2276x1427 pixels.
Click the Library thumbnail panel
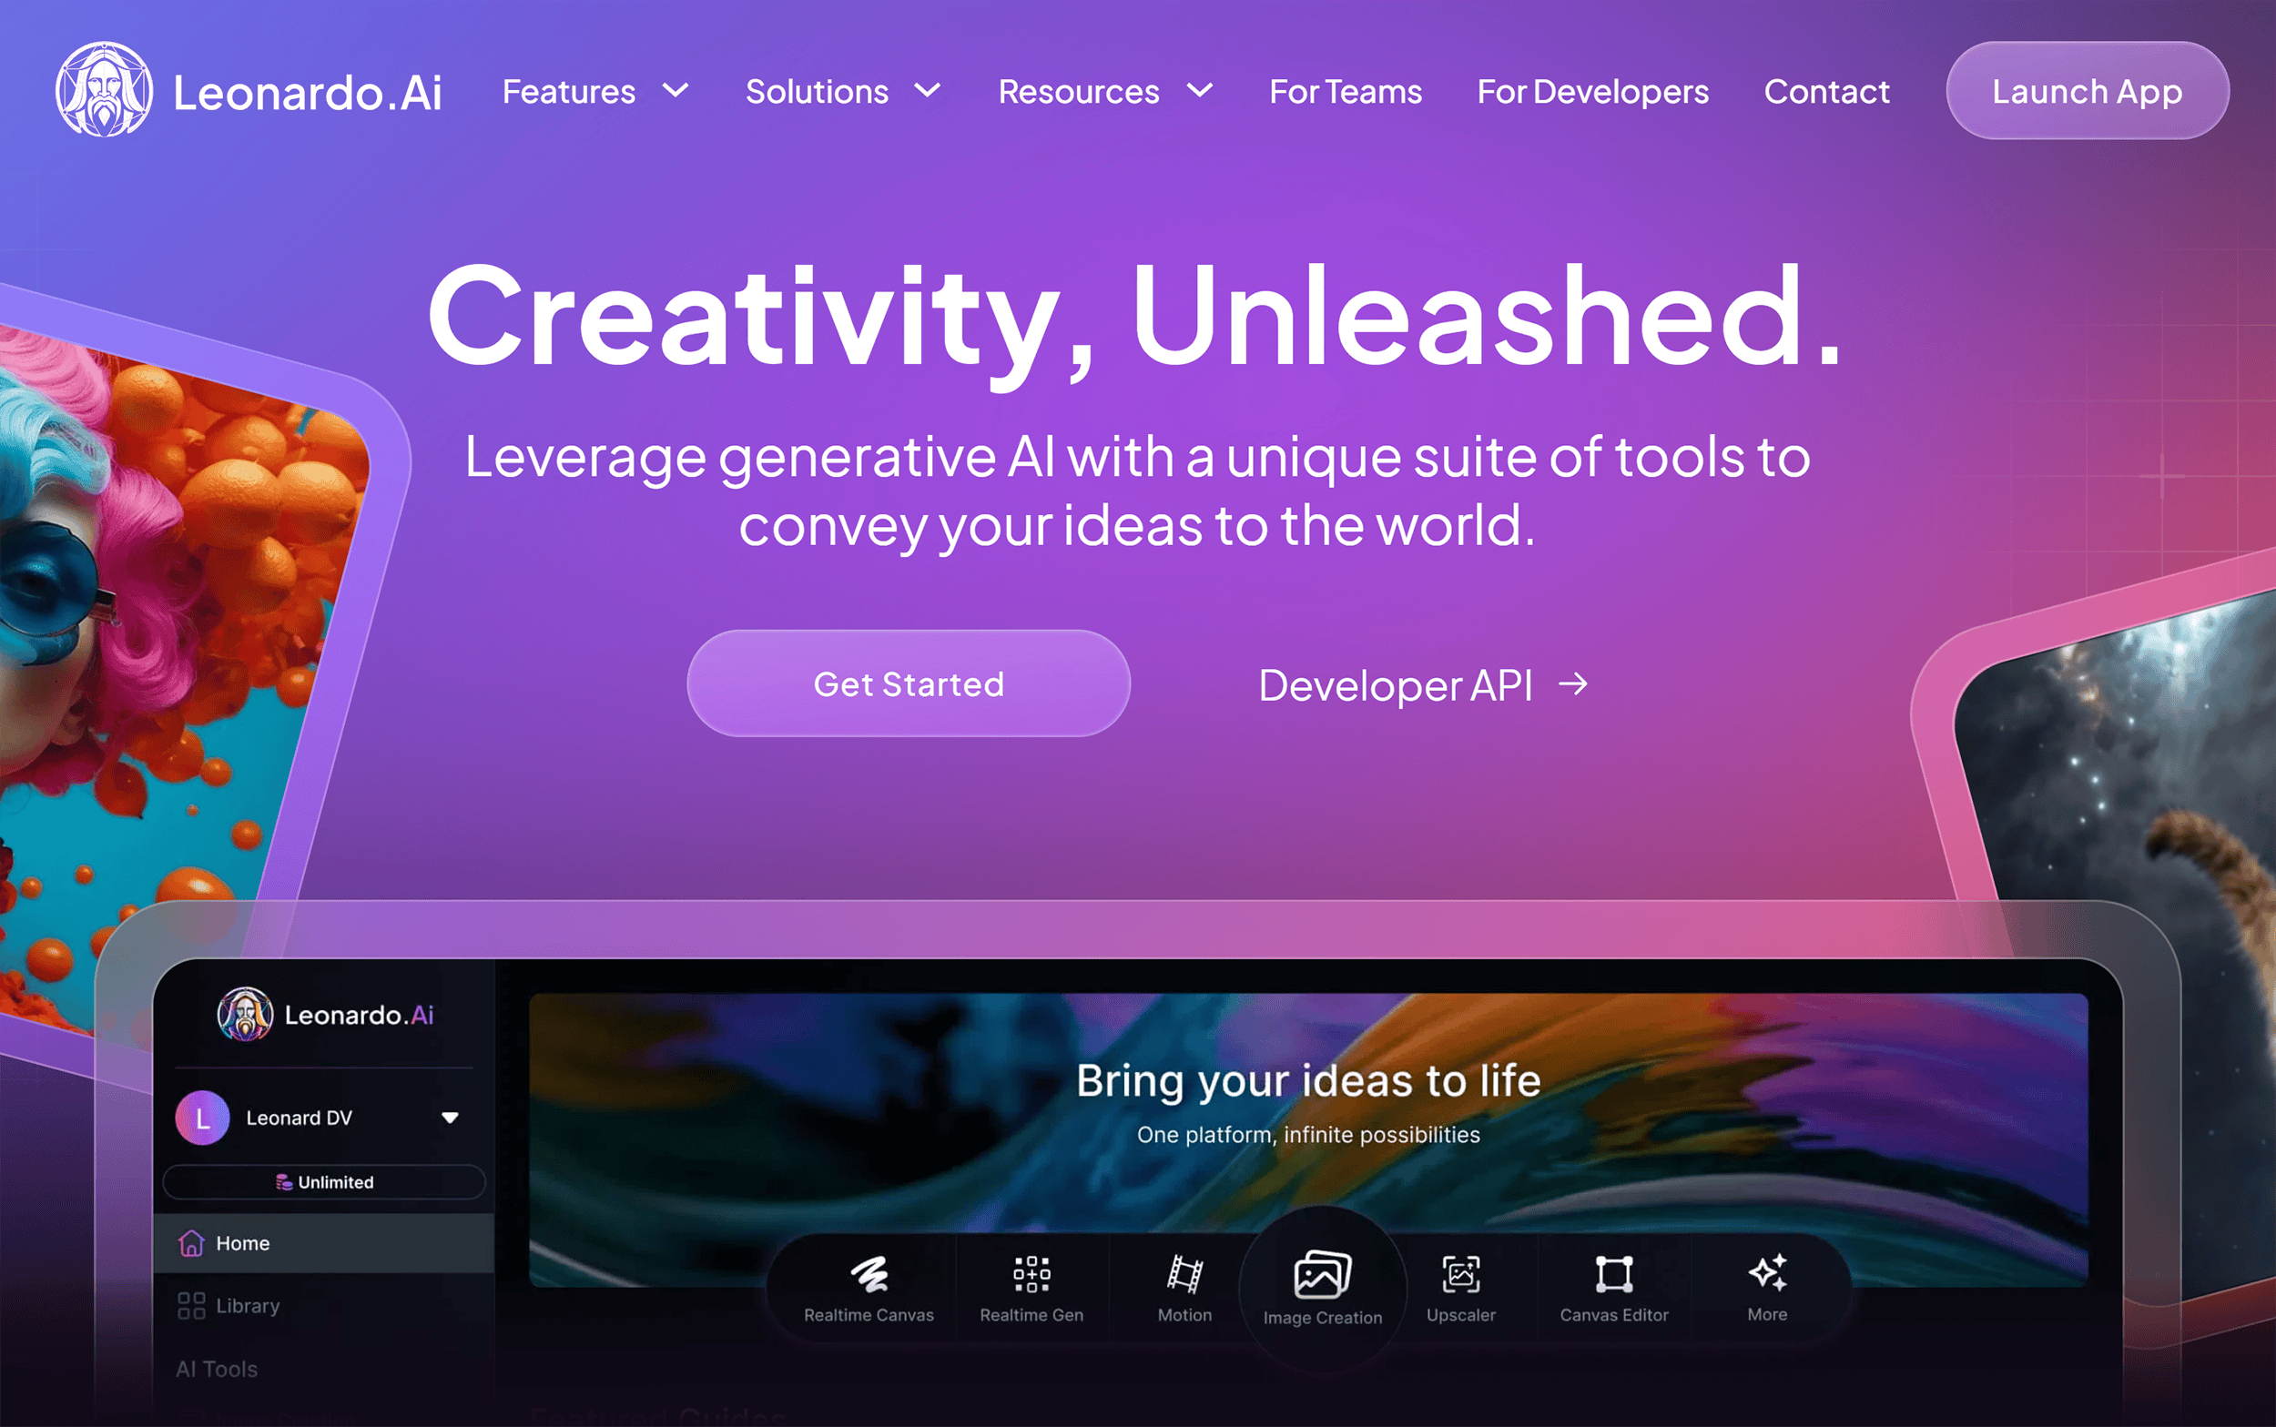[x=247, y=1305]
